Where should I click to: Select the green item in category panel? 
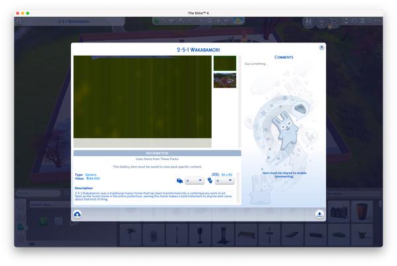point(43,222)
